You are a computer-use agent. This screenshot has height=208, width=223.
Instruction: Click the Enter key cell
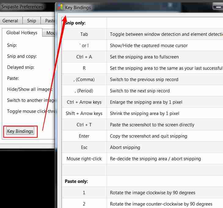pyautogui.click(x=84, y=136)
